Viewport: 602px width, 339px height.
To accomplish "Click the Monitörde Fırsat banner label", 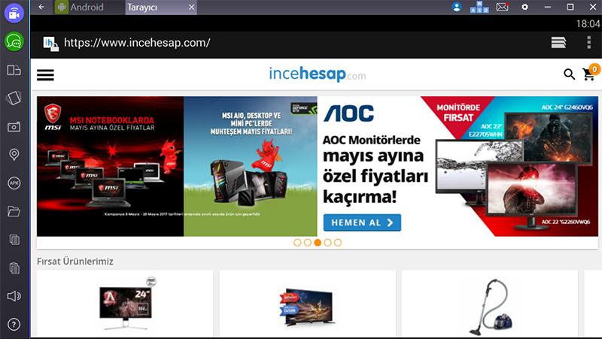I will pos(458,113).
